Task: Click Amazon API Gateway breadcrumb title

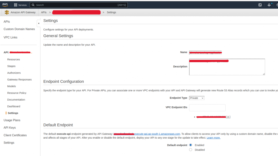Action: 23,12
